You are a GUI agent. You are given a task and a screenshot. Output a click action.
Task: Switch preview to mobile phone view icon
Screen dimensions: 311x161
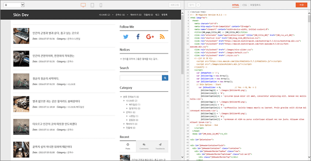tap(101, 5)
